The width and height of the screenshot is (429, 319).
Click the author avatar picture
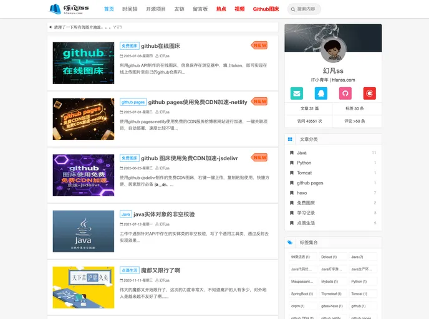[333, 50]
